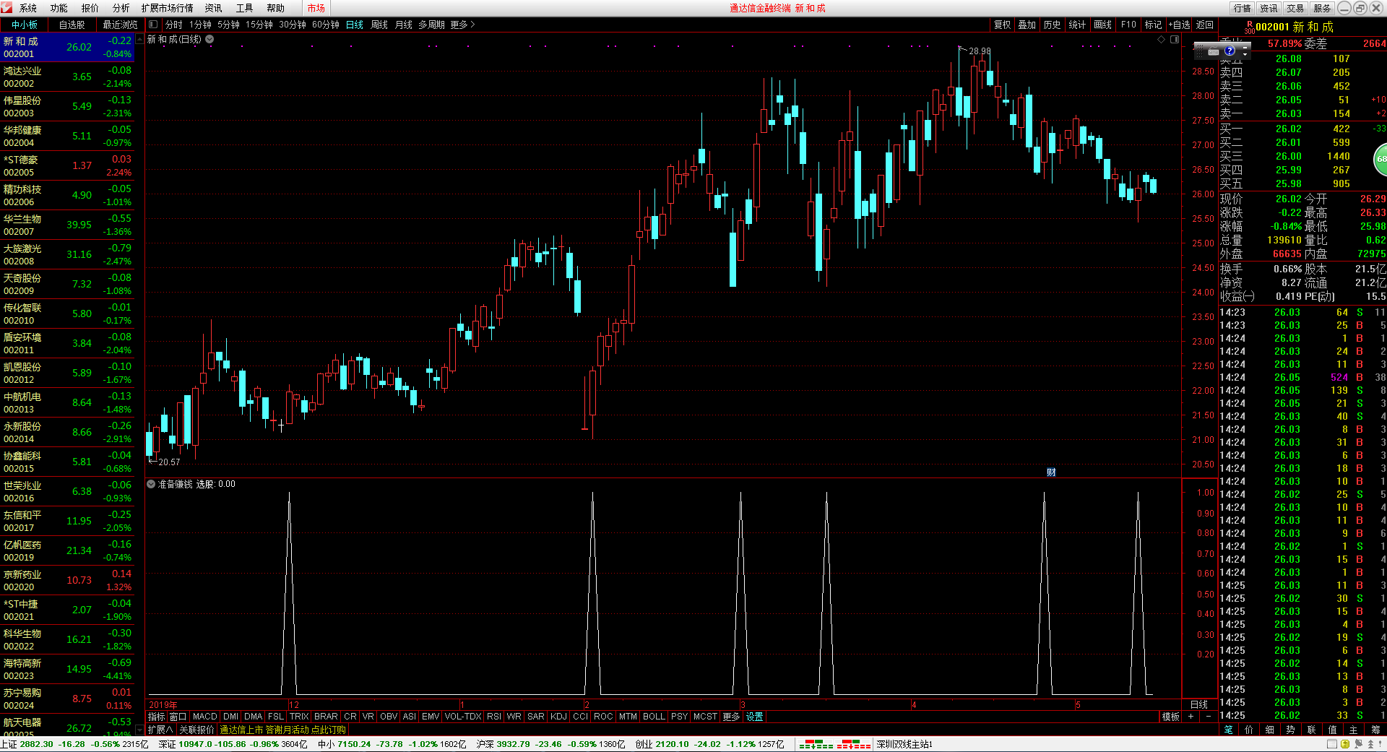1387x752 pixels.
Task: Open the 系统 menu
Action: click(28, 8)
